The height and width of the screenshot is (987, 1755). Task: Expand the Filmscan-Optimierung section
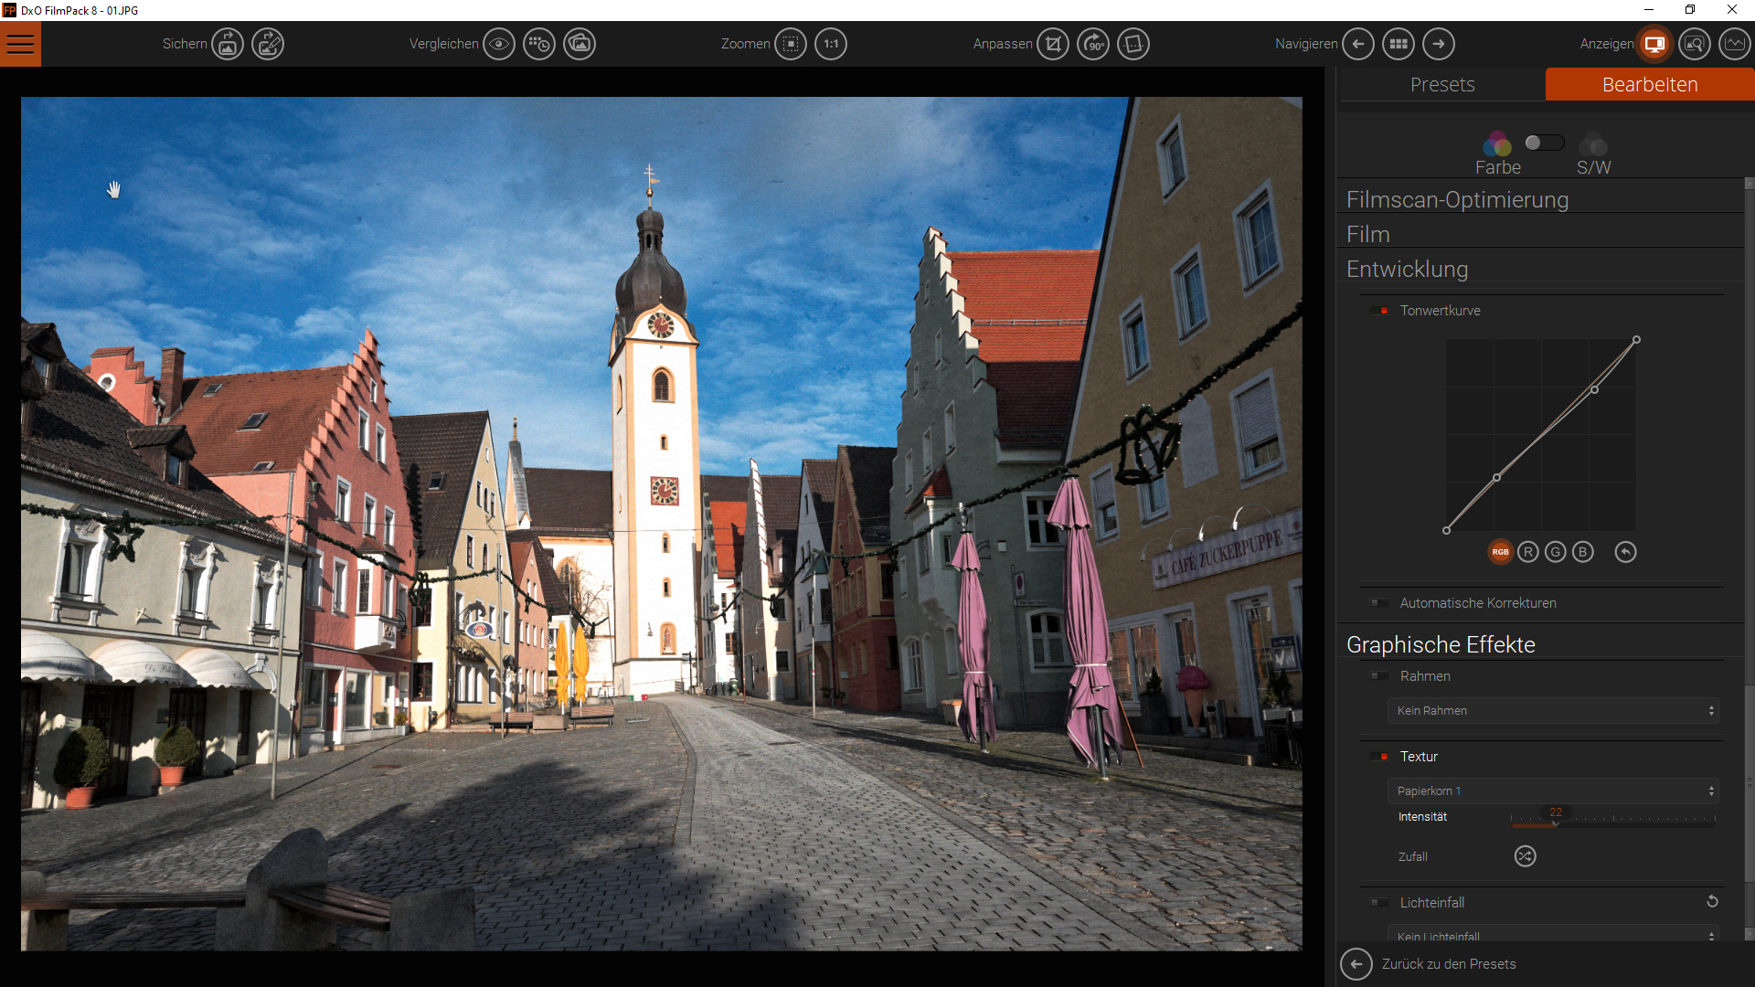pyautogui.click(x=1457, y=199)
